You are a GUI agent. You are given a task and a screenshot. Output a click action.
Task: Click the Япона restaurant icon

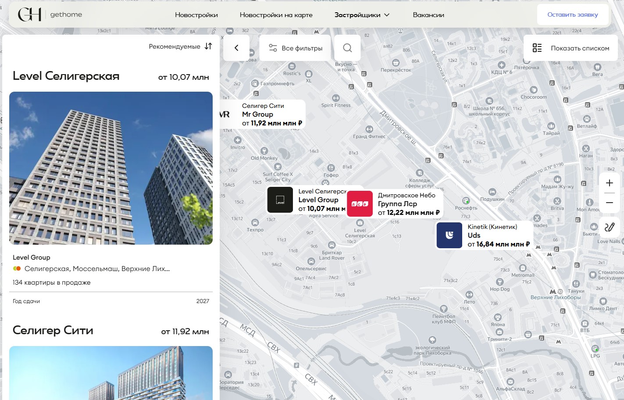498,317
